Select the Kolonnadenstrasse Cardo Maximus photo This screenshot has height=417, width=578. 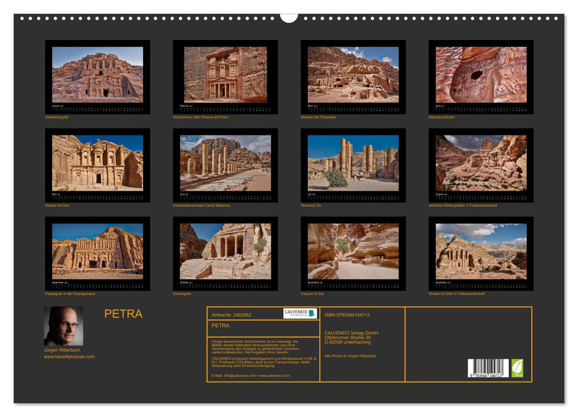click(225, 165)
